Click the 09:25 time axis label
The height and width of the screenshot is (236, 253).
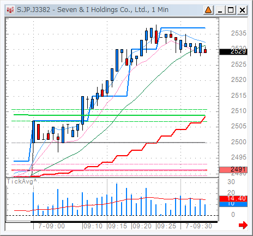coord(166,226)
